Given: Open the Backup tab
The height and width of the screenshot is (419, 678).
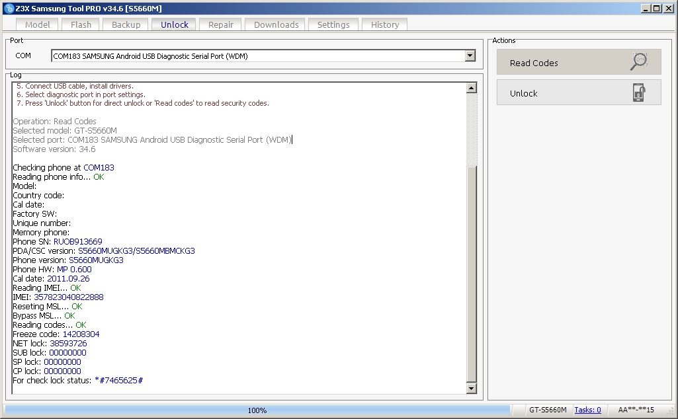Looking at the screenshot, I should click(x=126, y=24).
